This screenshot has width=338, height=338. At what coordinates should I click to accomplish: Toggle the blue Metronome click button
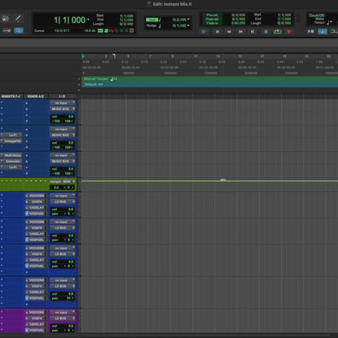pyautogui.click(x=322, y=31)
